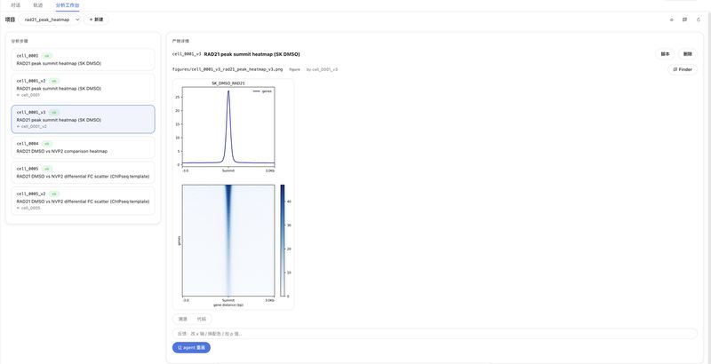Select step cell_0001_v2 in the list
Viewport: 711px width, 364px height.
[83, 88]
